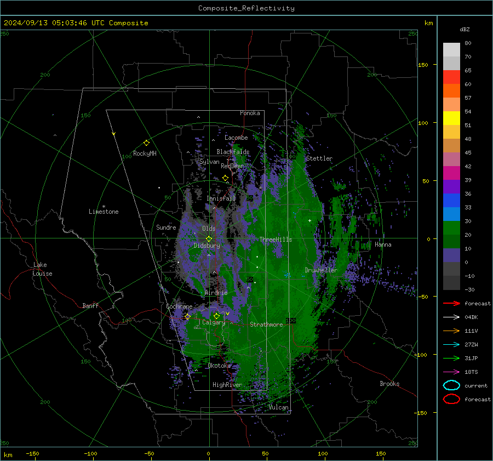Click the Vulcan city label
The width and height of the screenshot is (493, 461).
[x=278, y=407]
